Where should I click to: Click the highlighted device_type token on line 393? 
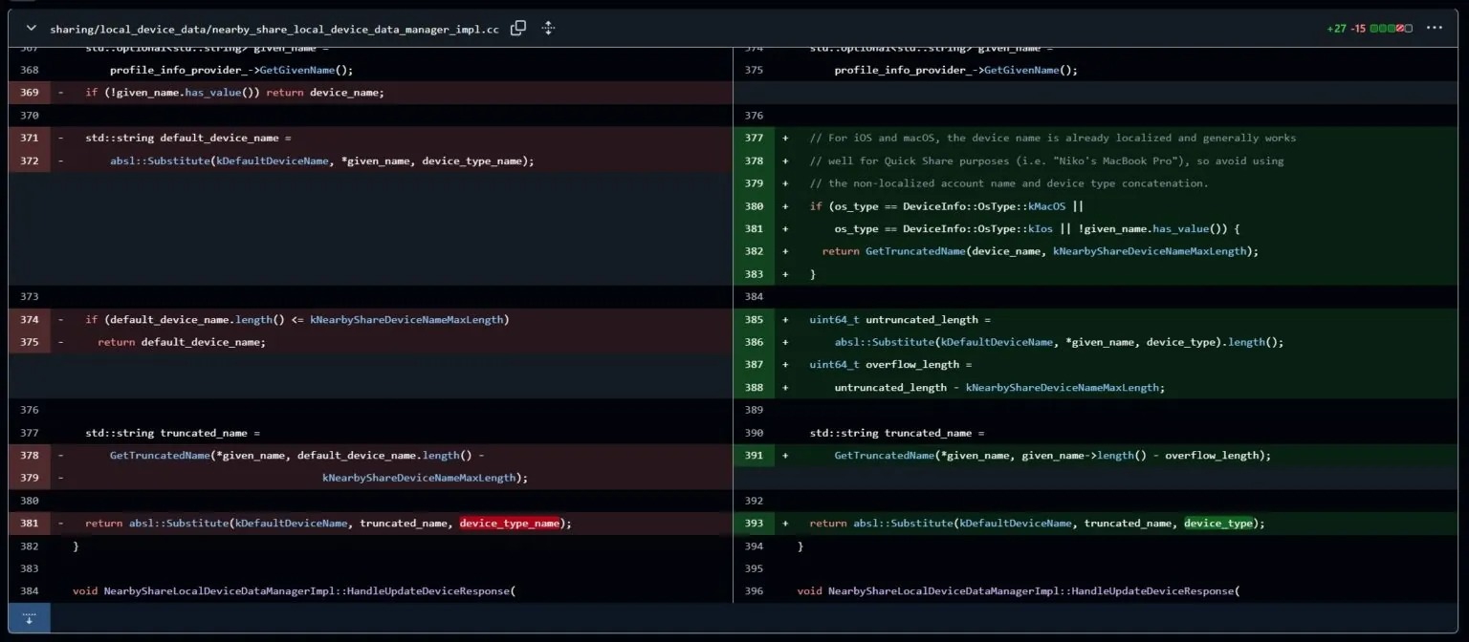coord(1217,524)
